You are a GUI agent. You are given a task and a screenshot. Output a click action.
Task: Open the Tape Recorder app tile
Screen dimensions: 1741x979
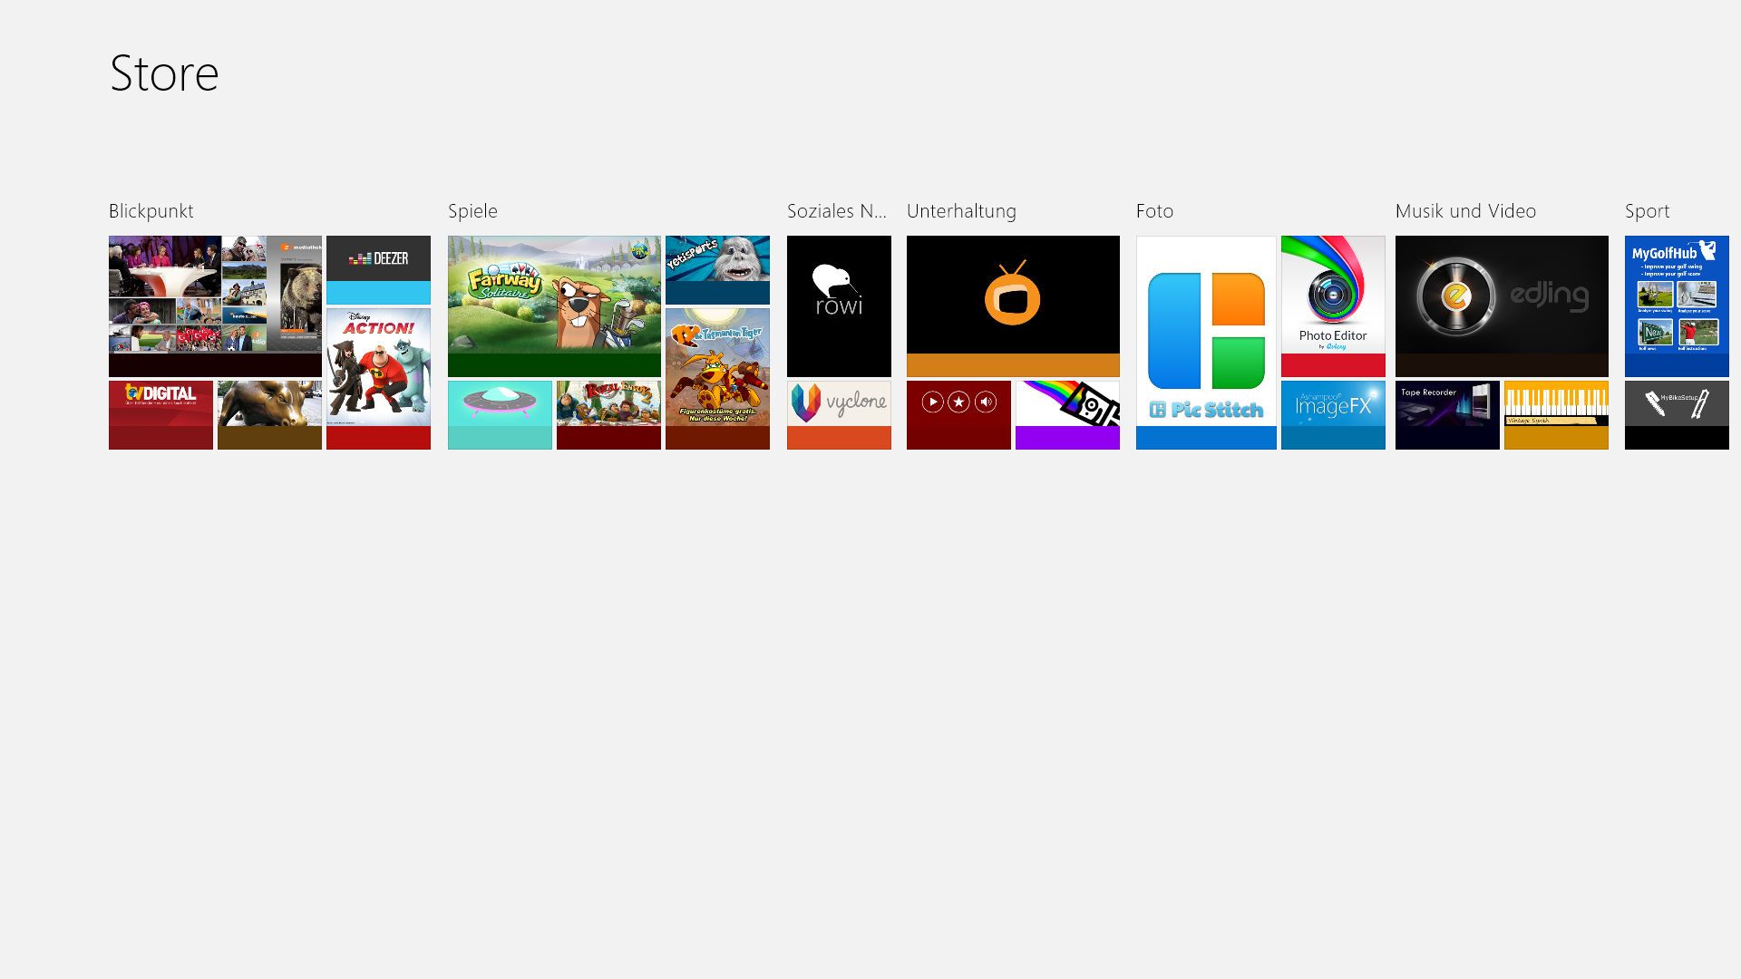[x=1446, y=414]
